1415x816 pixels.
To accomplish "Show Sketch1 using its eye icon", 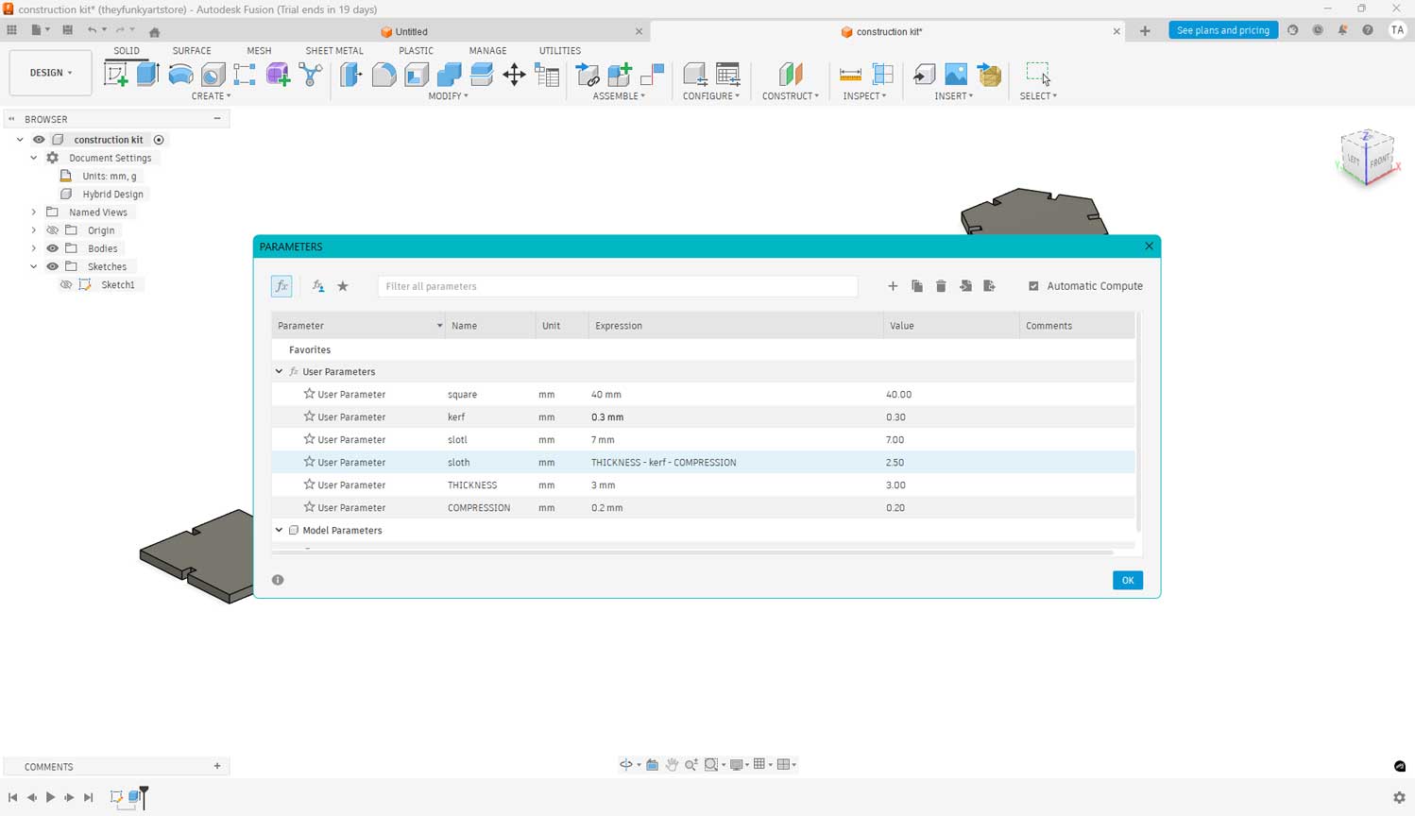I will coord(66,284).
